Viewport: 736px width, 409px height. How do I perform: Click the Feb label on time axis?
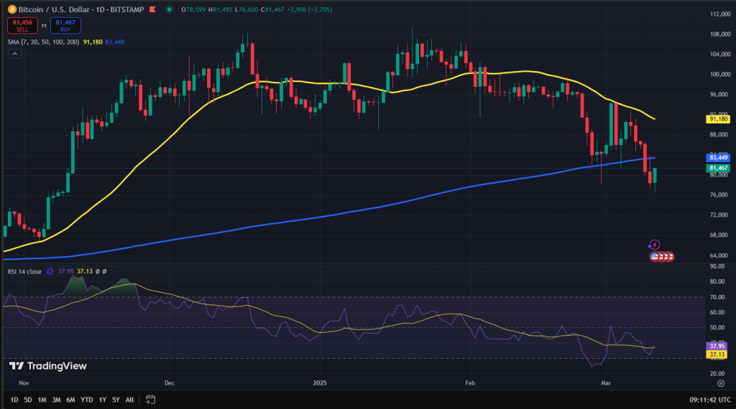(x=470, y=382)
